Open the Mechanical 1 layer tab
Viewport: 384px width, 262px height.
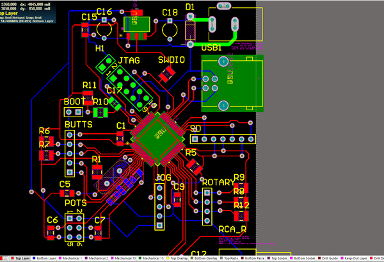[70, 258]
